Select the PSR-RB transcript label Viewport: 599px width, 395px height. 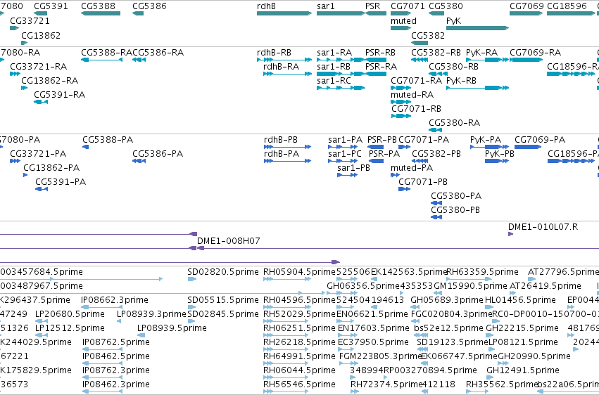point(380,52)
